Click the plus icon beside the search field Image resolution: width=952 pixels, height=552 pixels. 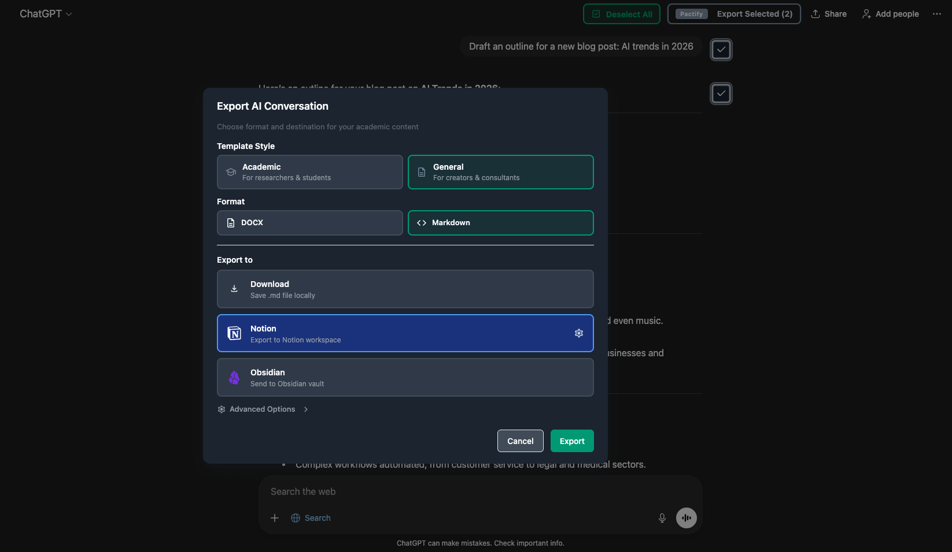(274, 518)
